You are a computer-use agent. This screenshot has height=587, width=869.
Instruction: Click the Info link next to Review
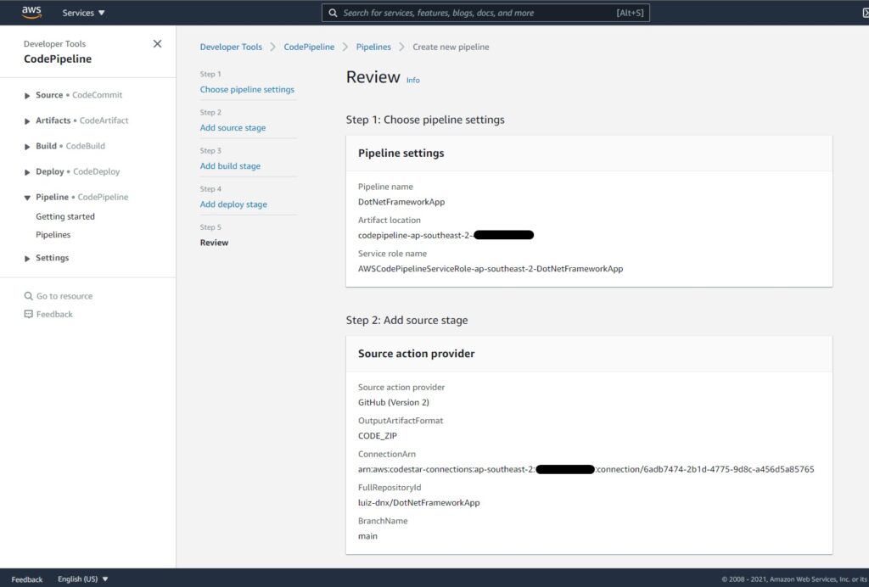(413, 80)
